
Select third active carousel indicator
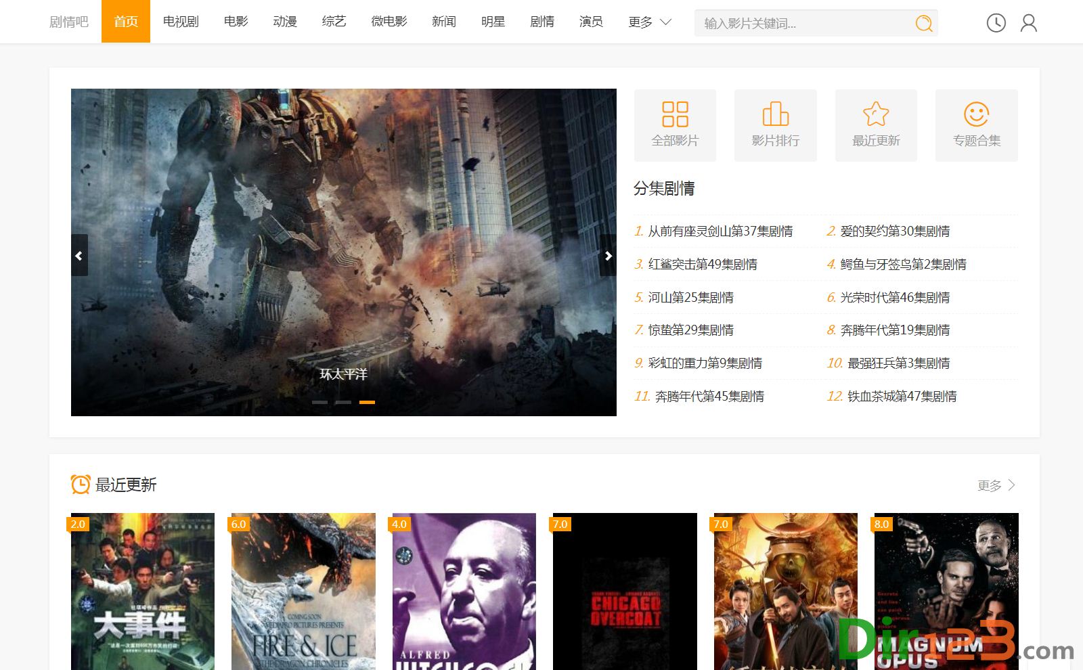click(x=367, y=402)
